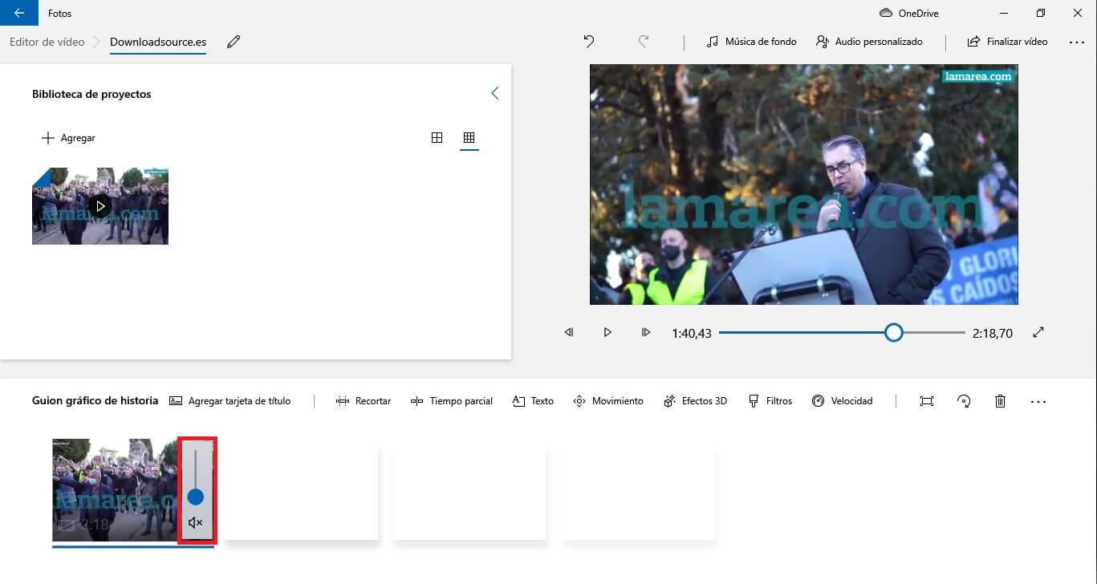
Task: Open the Filtros tool
Action: 770,401
